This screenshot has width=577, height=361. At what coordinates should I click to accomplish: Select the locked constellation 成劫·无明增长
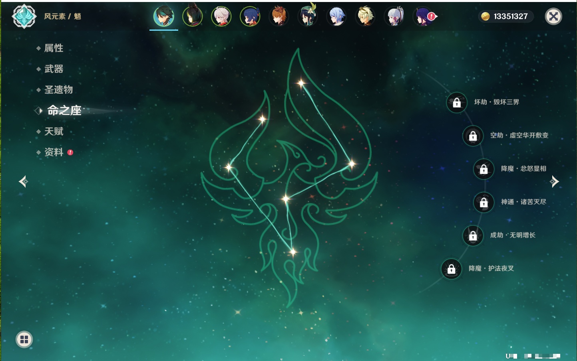(x=473, y=236)
